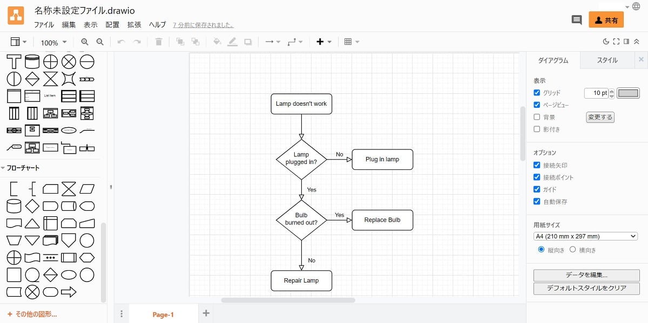Screen dimensions: 648x323
Task: Click the fill color bucket icon
Action: point(217,42)
